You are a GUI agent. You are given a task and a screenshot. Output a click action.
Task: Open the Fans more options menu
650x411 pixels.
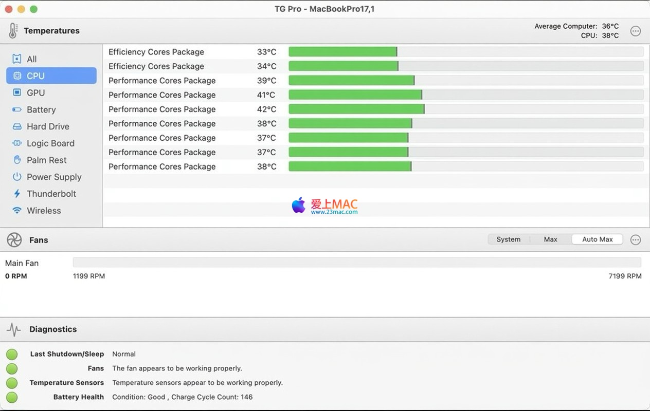636,240
